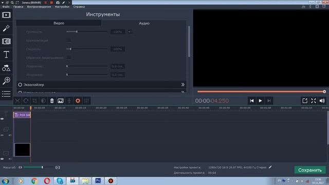Click the Tools panel vertical scrollbar
The image size is (329, 185).
point(189,41)
